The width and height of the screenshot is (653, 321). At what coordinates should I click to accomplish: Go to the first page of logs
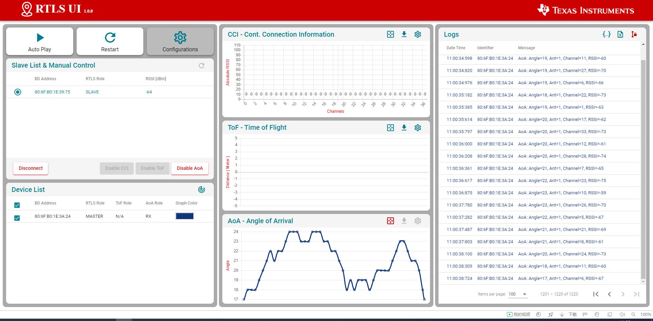click(596, 294)
